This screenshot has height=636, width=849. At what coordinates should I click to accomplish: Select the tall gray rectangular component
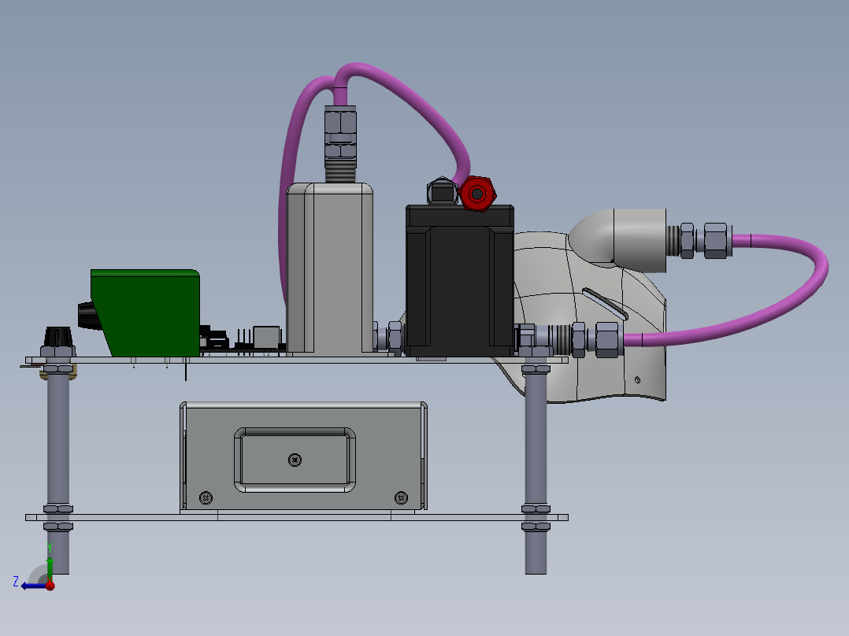330,268
